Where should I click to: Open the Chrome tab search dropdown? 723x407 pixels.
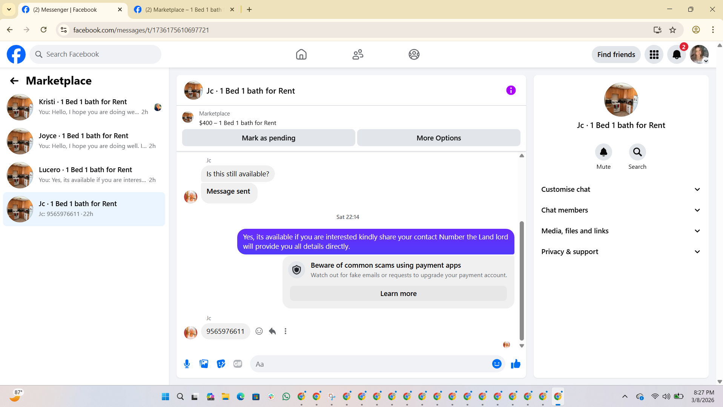9,9
